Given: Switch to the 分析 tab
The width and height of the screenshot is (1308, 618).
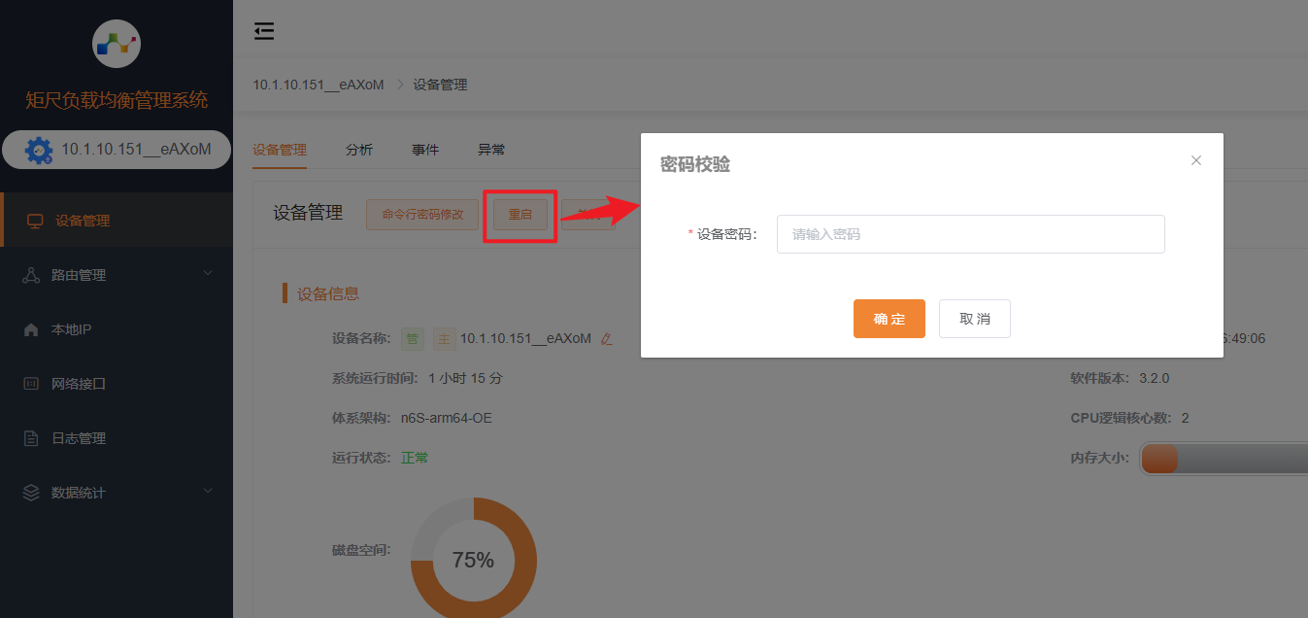Looking at the screenshot, I should point(359,150).
